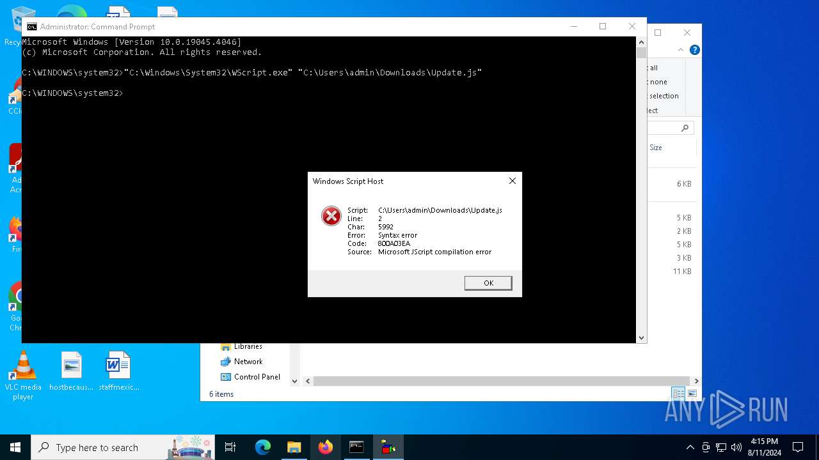Switch Explorer to details view icon
Screen dimensions: 819x460
click(678, 394)
